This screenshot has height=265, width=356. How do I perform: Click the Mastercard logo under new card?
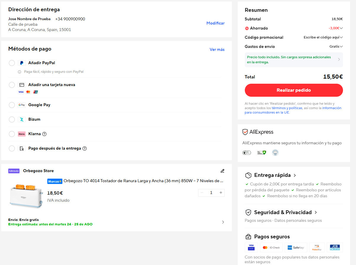[28, 92]
